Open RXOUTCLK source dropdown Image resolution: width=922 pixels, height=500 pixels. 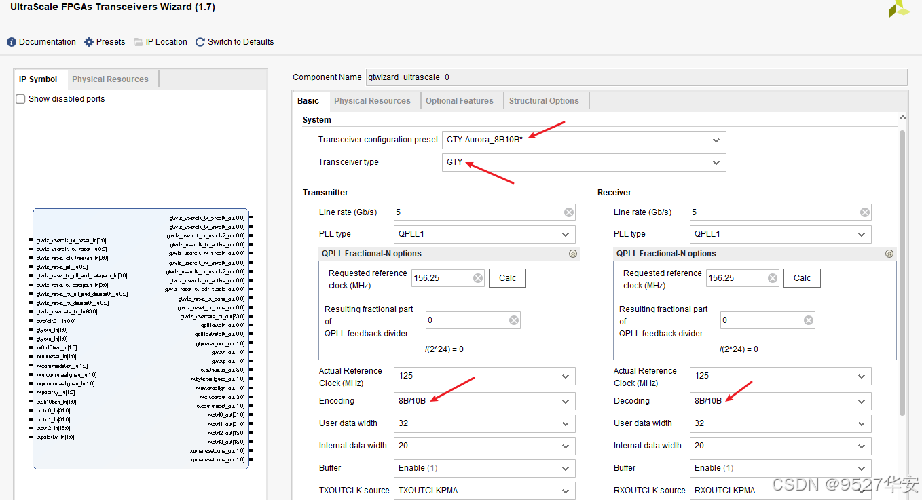coord(781,491)
